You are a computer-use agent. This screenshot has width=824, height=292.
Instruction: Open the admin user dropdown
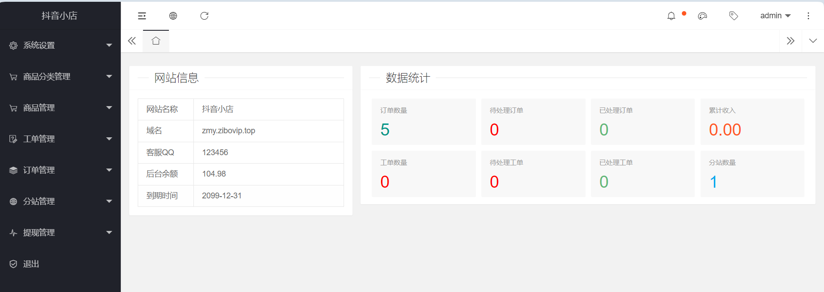775,16
